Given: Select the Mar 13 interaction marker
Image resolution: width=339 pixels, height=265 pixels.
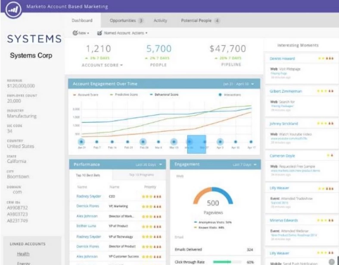Looking at the screenshot, I should coord(174,142).
